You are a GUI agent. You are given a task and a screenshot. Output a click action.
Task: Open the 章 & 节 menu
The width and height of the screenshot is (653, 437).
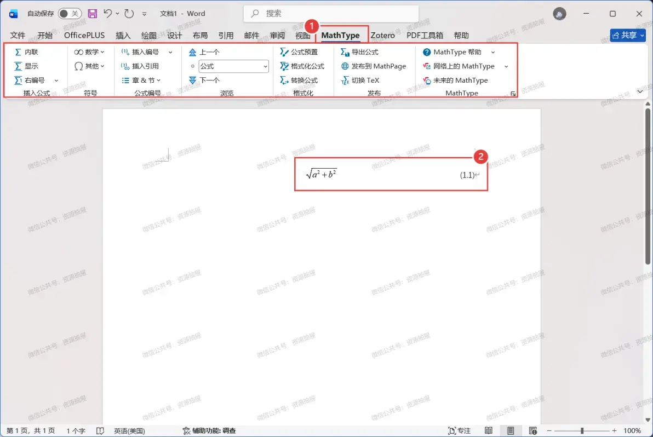(141, 81)
